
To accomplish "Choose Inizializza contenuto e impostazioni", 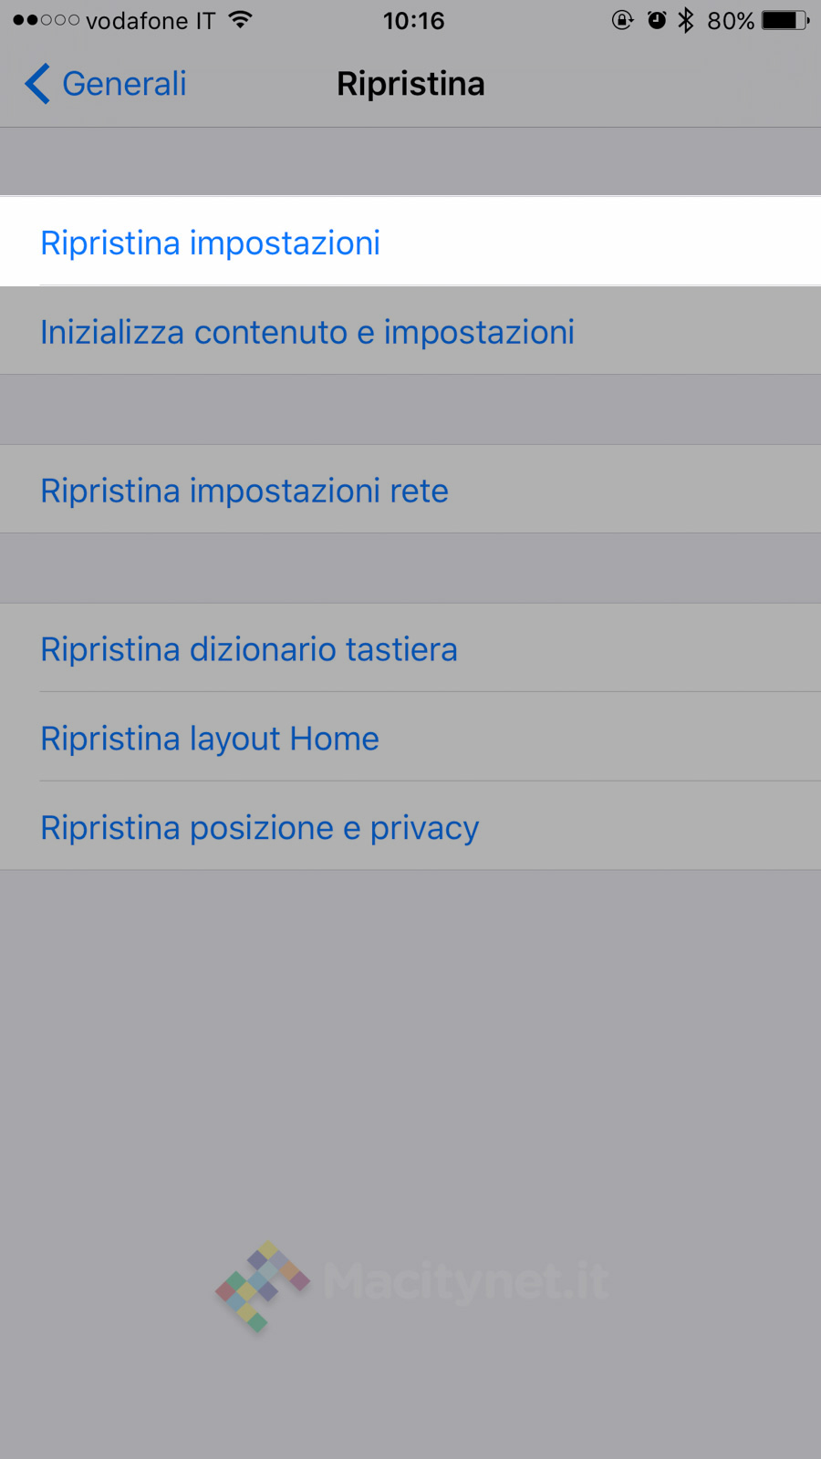I will [x=307, y=333].
